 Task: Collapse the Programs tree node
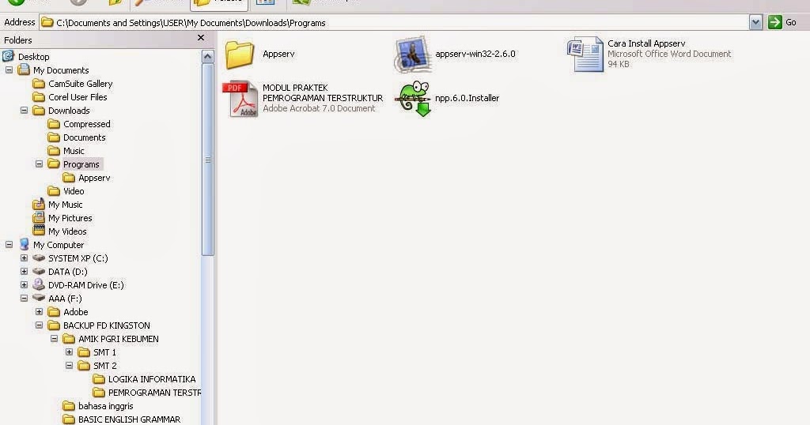(39, 164)
